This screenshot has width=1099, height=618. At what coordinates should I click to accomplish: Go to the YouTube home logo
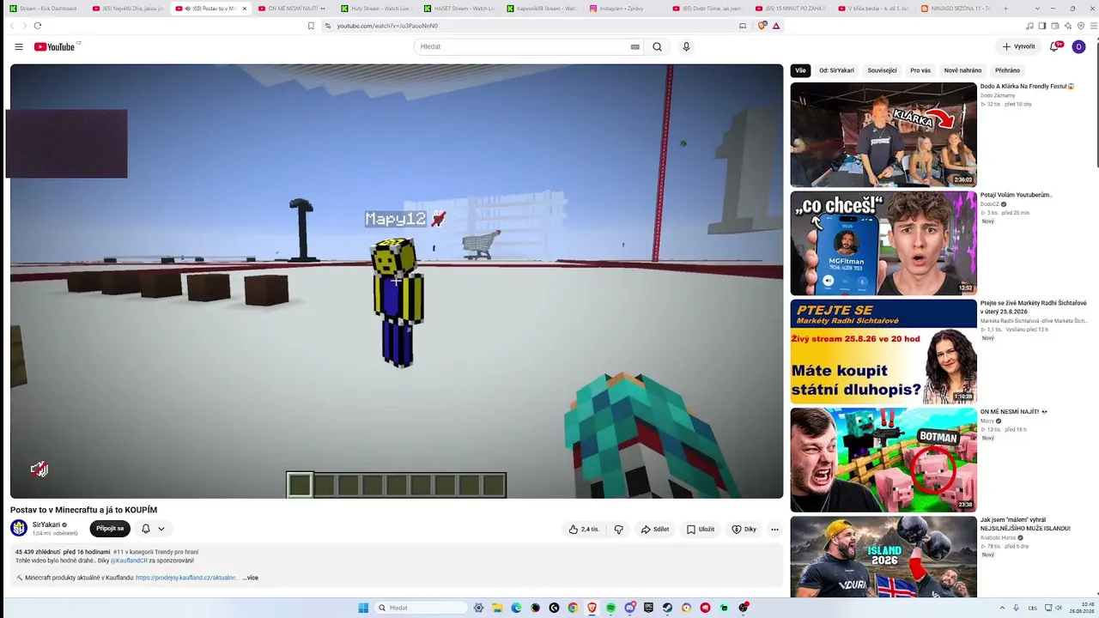click(57, 46)
